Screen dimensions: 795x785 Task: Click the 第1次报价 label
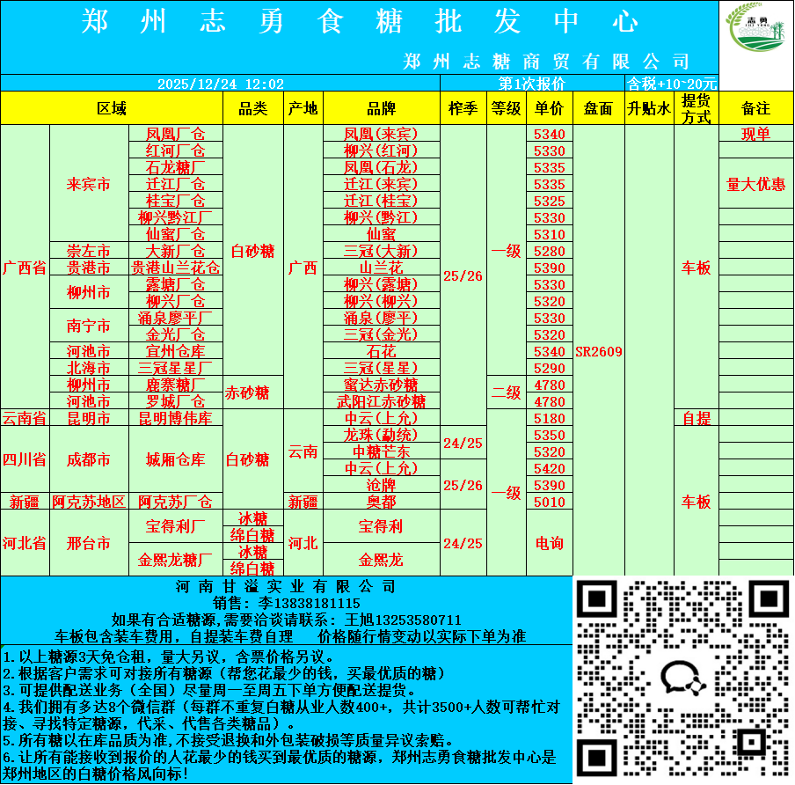click(x=531, y=84)
